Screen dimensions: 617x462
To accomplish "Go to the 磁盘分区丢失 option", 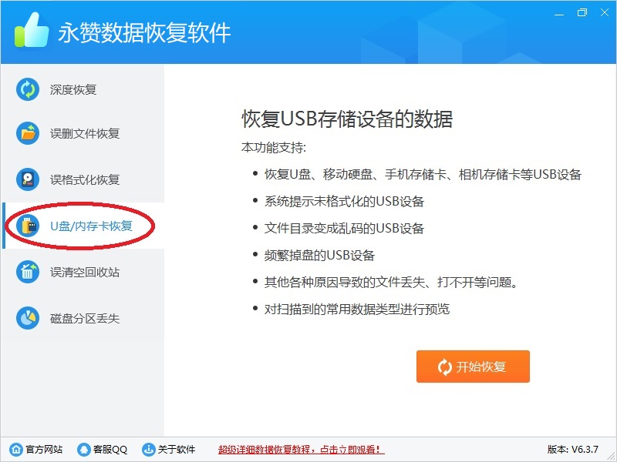I will click(x=83, y=318).
